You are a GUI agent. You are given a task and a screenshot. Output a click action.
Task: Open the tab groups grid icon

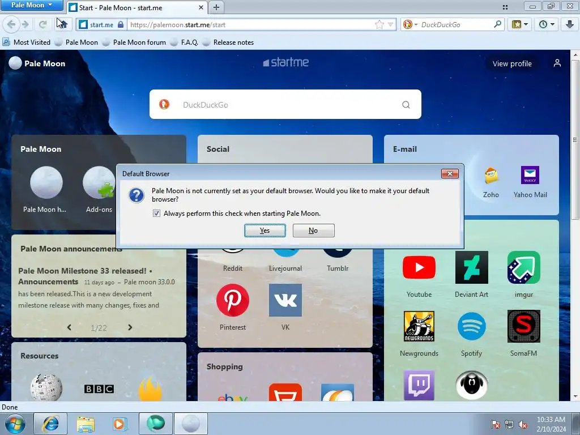coord(505,7)
